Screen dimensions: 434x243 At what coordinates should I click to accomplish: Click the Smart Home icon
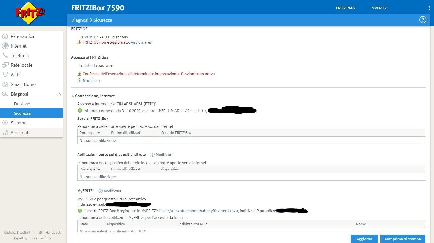[5, 84]
